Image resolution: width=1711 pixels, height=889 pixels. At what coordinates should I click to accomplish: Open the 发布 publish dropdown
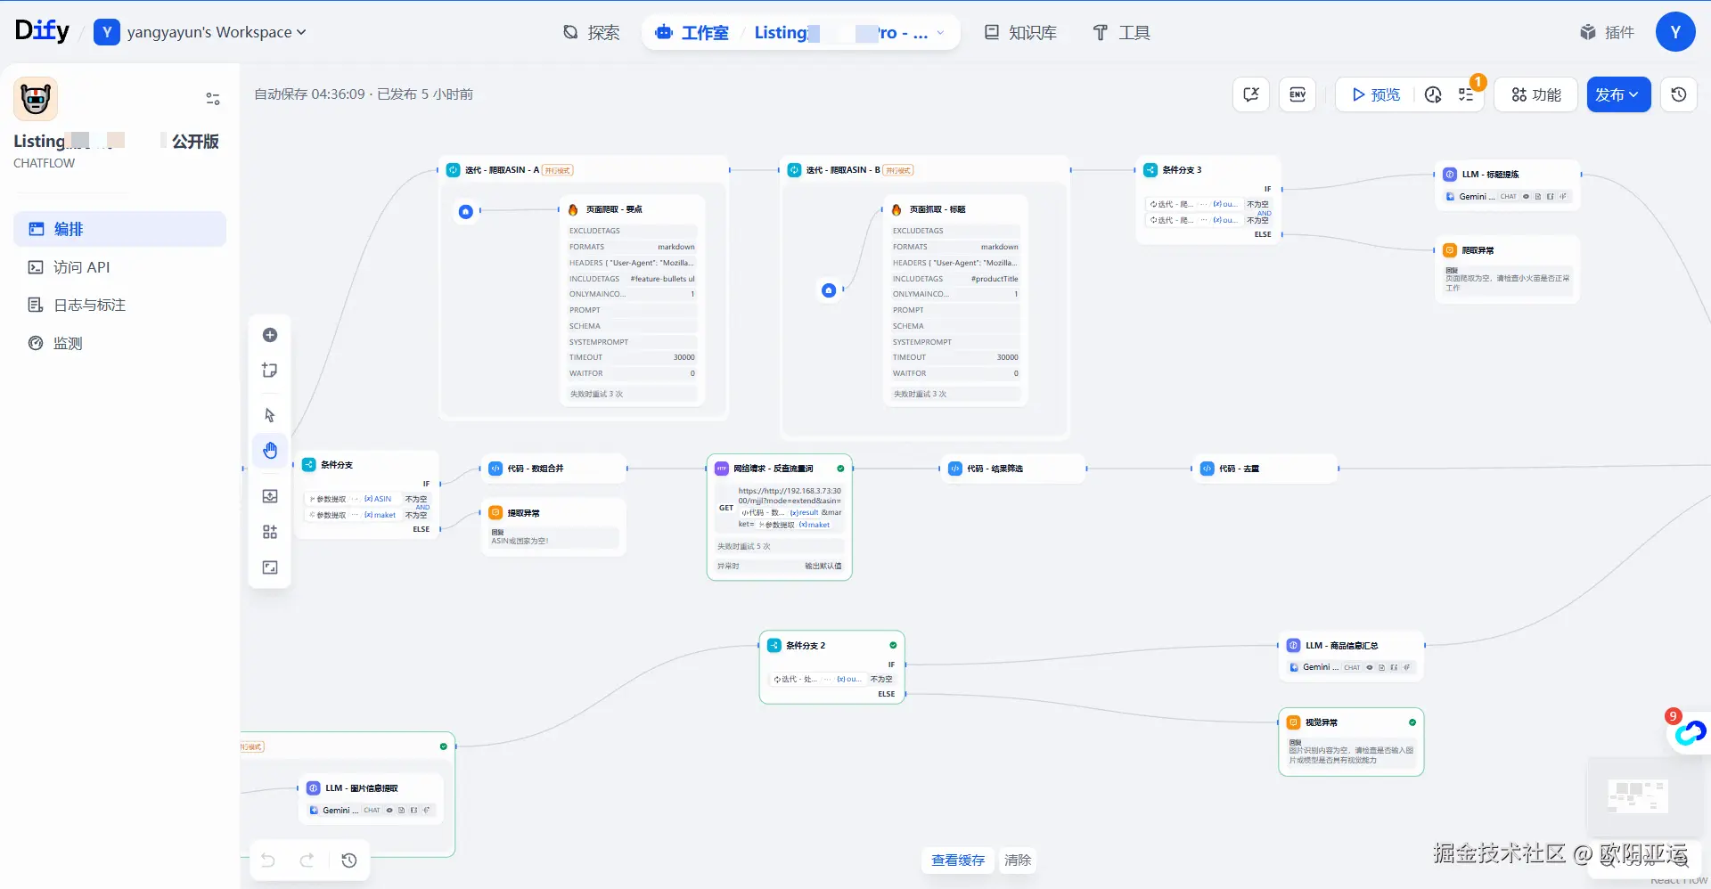[1618, 94]
